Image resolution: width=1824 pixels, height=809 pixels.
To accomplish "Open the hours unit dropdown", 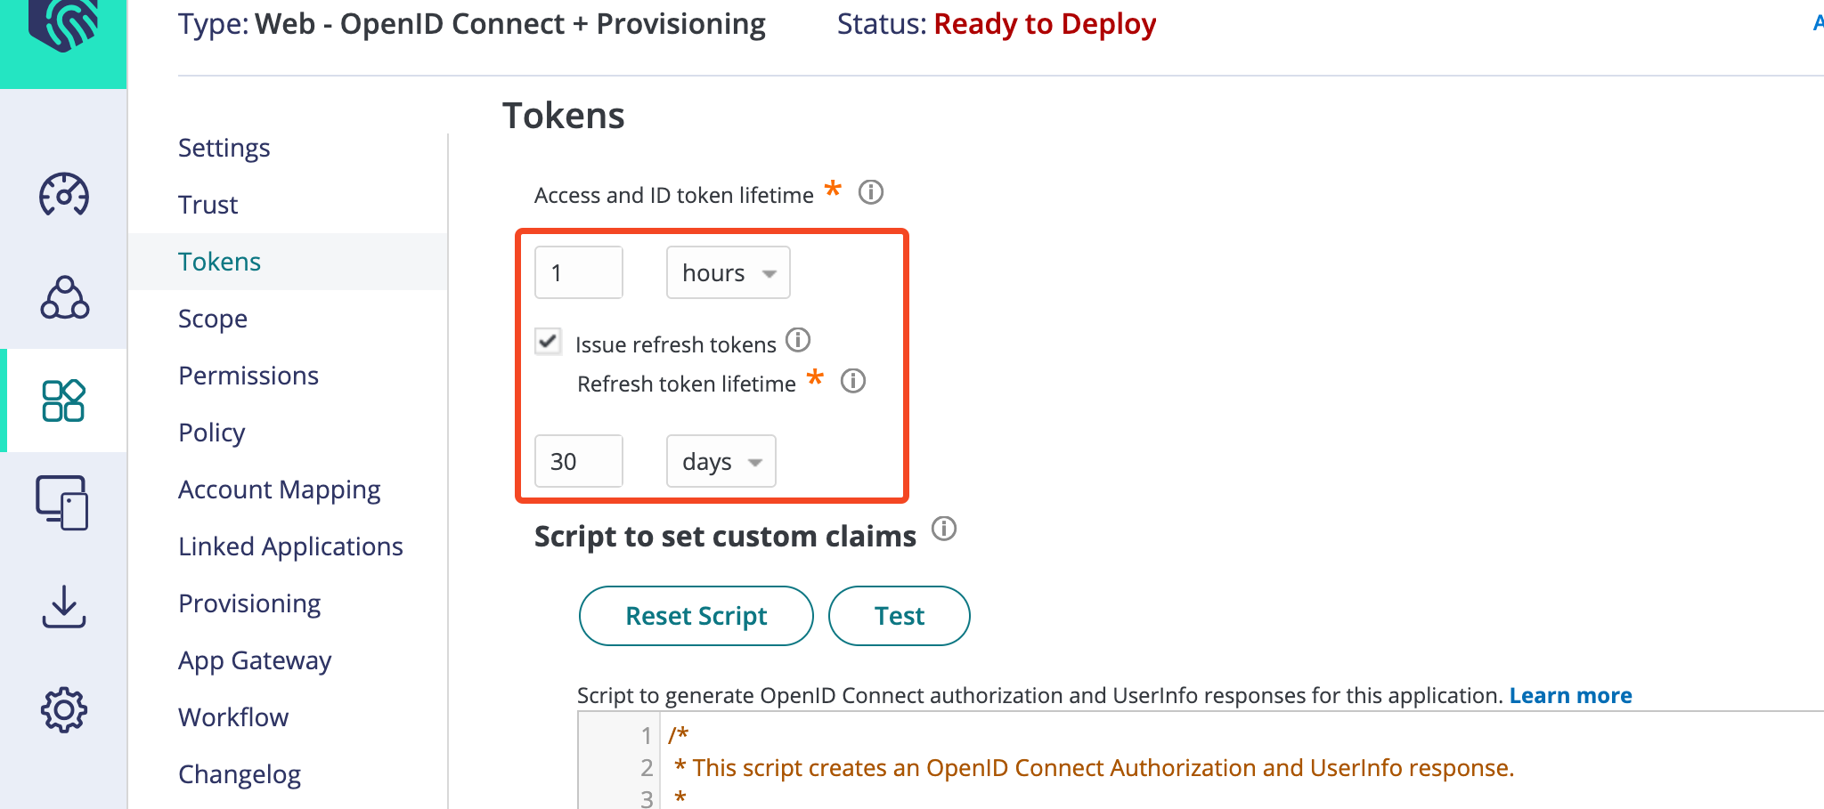I will pyautogui.click(x=728, y=272).
